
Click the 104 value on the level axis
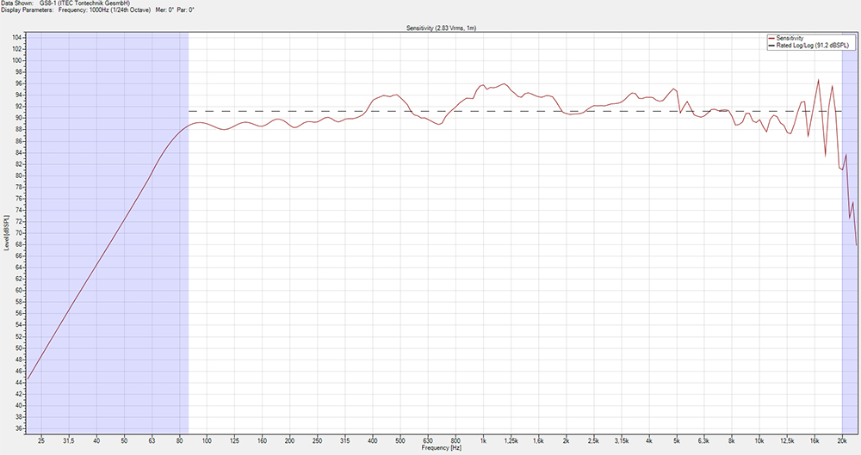point(18,38)
